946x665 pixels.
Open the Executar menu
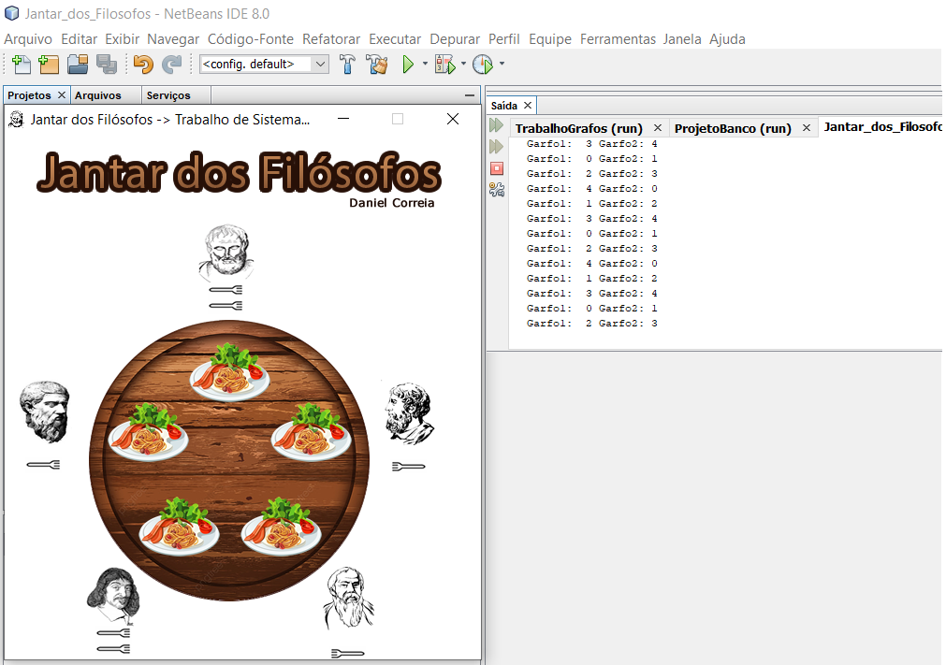pyautogui.click(x=395, y=39)
